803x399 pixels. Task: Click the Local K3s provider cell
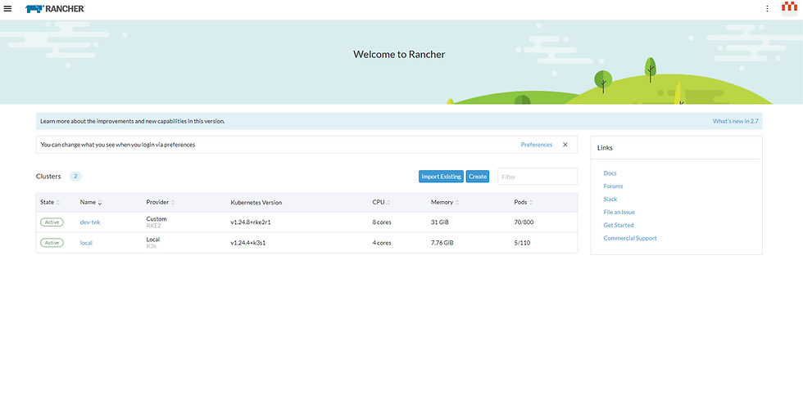tap(153, 243)
